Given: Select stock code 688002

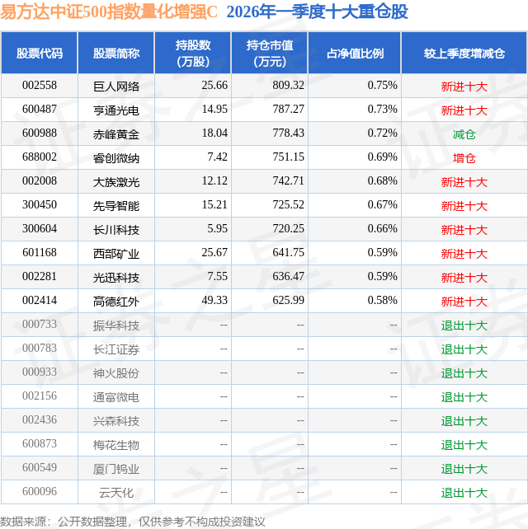Looking at the screenshot, I should [40, 157].
